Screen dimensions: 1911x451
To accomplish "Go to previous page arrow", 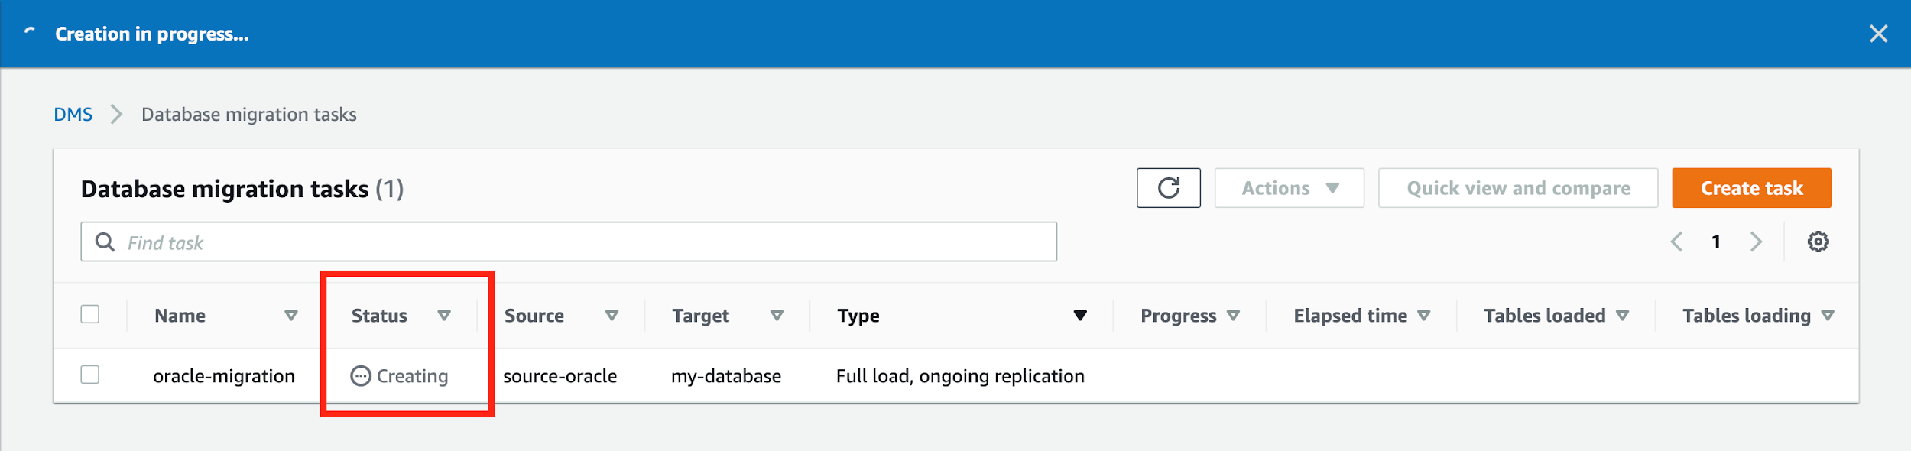I will 1676,242.
